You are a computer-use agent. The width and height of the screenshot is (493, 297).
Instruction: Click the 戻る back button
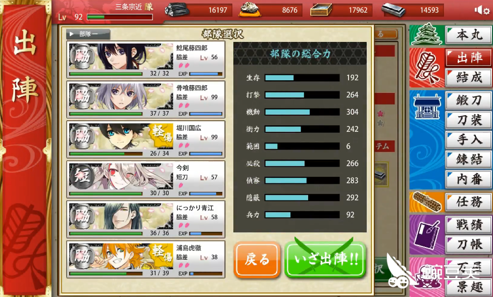(x=257, y=260)
